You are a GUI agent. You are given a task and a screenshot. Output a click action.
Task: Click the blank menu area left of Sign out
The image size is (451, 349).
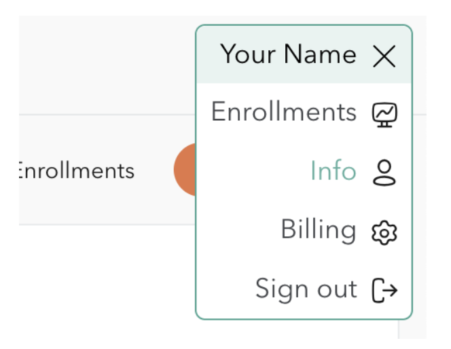(x=224, y=290)
